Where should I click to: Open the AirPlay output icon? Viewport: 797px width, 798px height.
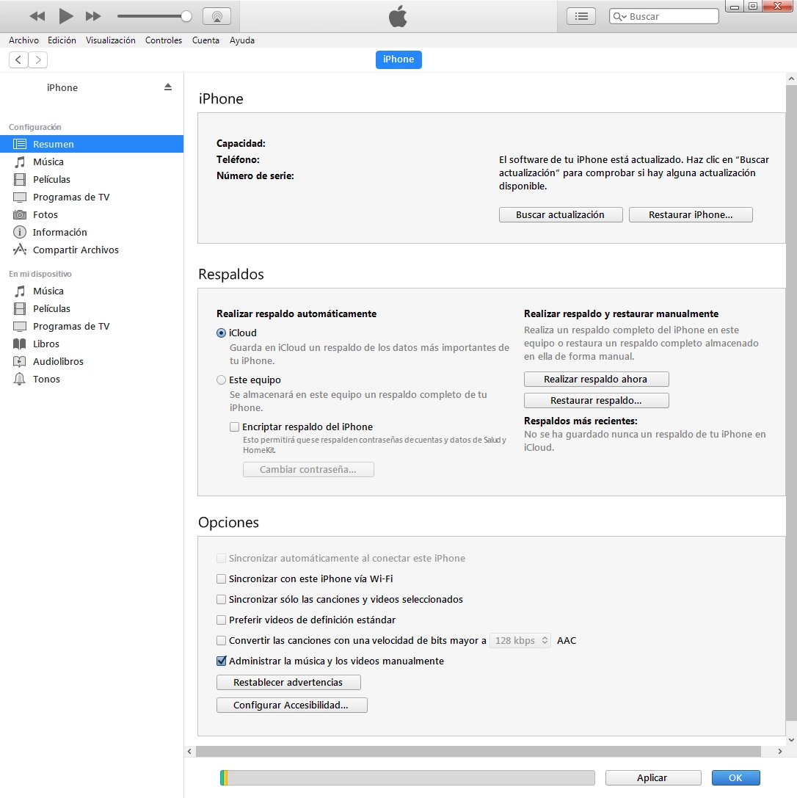tap(216, 16)
